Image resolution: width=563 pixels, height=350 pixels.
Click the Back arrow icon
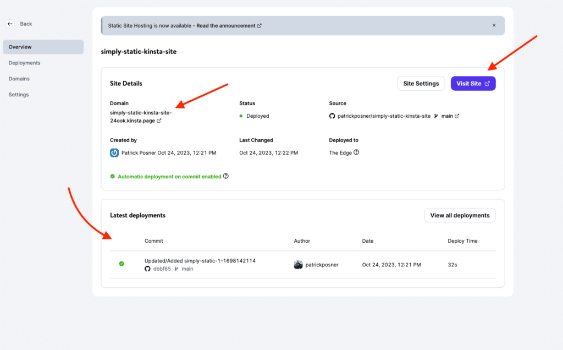coord(10,24)
